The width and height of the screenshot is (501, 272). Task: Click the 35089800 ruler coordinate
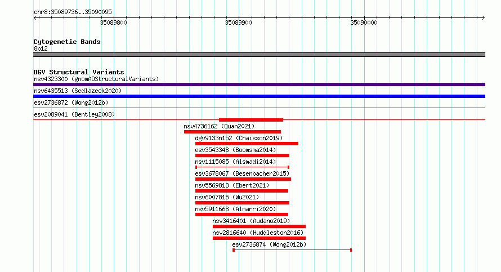coord(113,23)
